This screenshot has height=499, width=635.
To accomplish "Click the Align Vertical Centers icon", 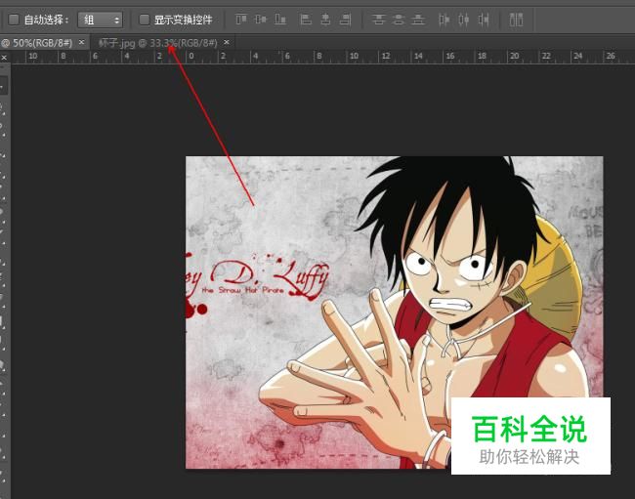I will click(x=261, y=19).
